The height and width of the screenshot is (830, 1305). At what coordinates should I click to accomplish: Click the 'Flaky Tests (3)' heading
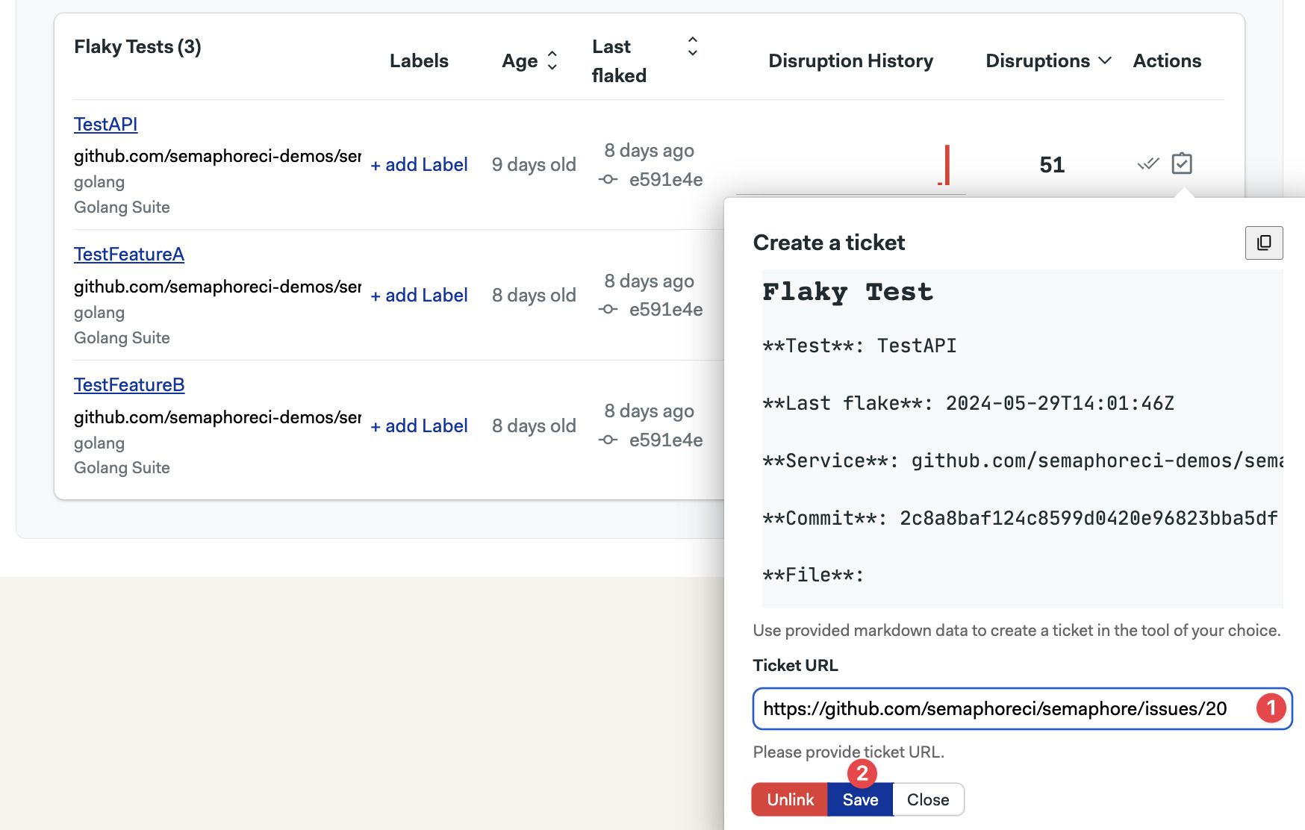137,46
